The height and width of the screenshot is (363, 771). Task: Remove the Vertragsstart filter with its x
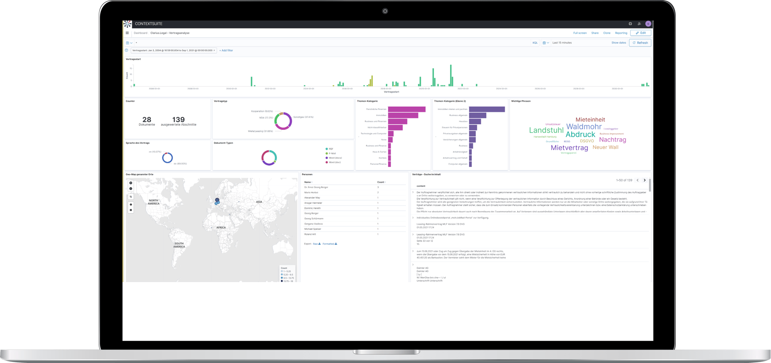coord(214,50)
